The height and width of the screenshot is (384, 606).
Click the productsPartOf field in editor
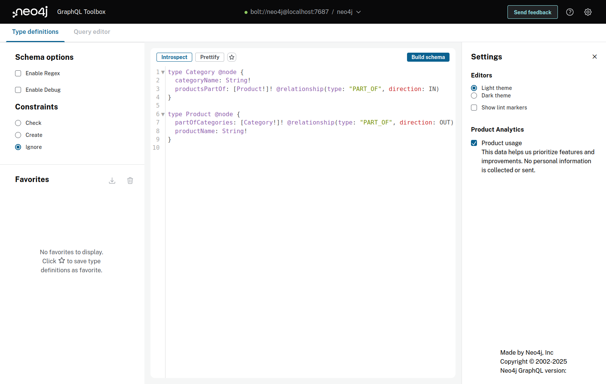click(200, 89)
